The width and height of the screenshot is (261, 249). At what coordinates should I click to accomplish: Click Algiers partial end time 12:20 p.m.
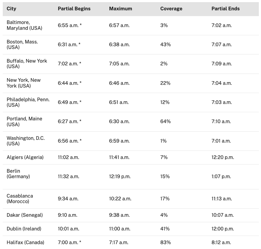pos(223,157)
